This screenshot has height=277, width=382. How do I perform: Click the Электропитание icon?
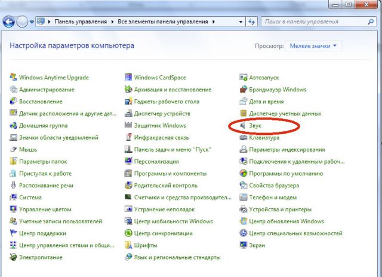pos(13,257)
